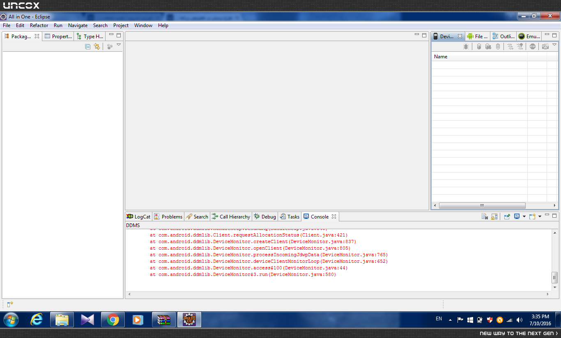The width and height of the screenshot is (561, 338).
Task: Switch to the Emulator Control tab
Action: click(x=529, y=36)
